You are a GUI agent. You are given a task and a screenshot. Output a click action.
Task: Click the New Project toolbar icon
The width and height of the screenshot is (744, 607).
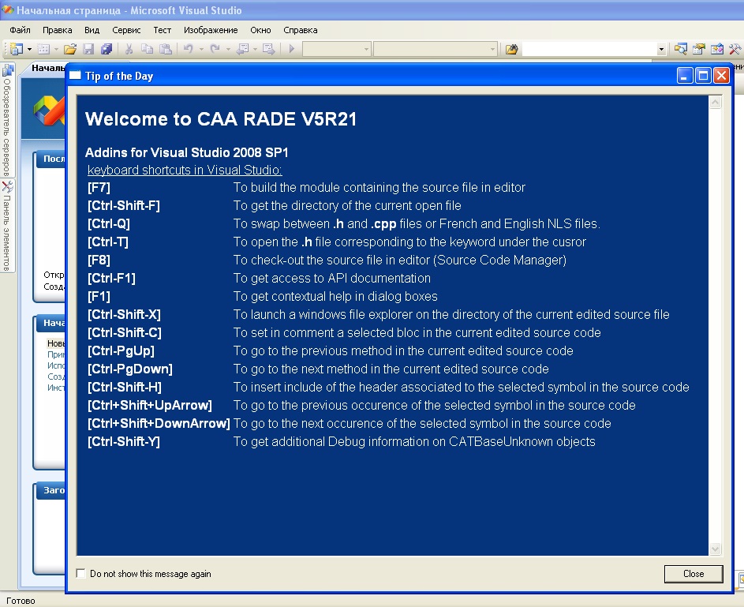16,49
